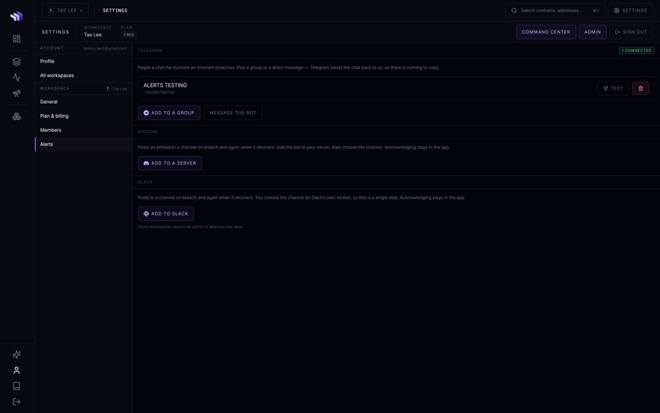
Task: Click Add to Slack button
Action: pos(166,214)
